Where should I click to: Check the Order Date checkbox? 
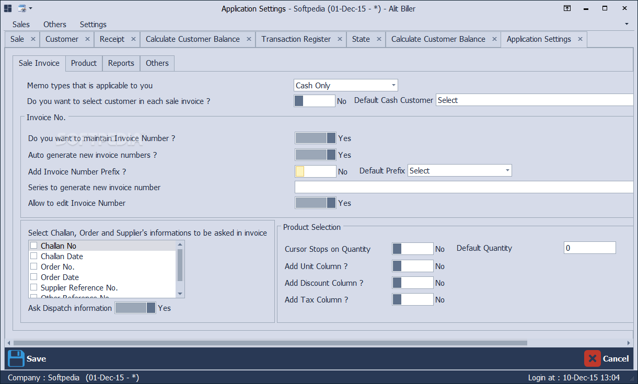(x=34, y=277)
